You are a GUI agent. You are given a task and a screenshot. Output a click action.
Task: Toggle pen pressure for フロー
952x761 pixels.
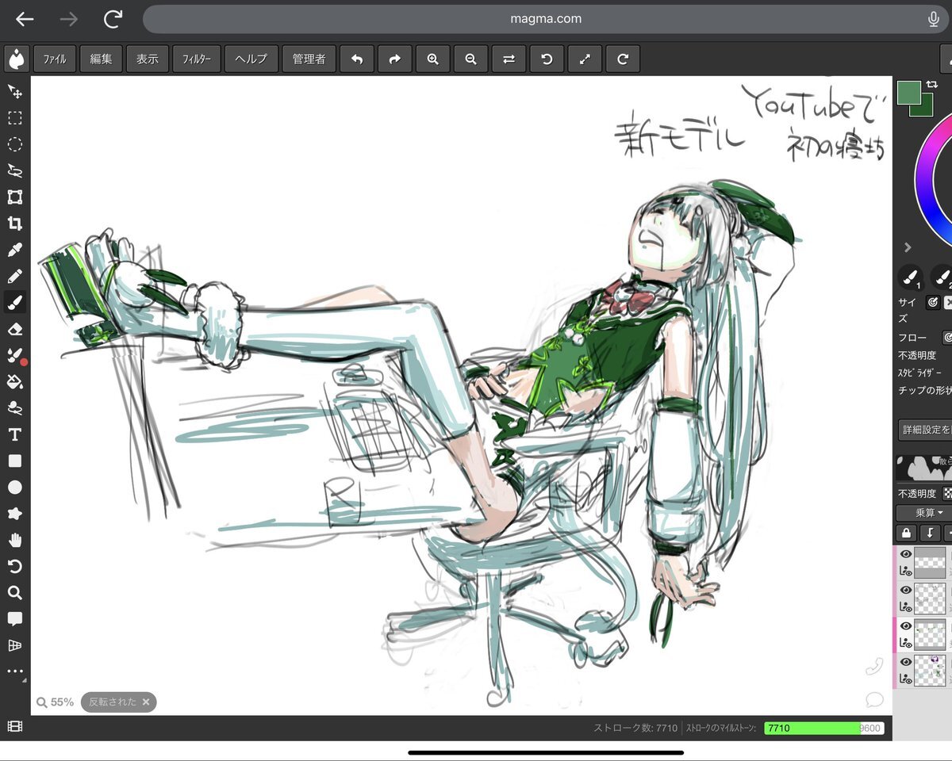pos(946,338)
